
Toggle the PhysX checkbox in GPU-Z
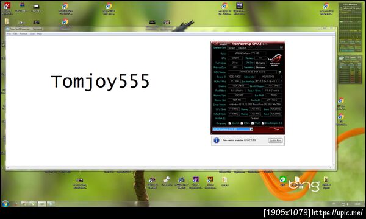coord(253,123)
